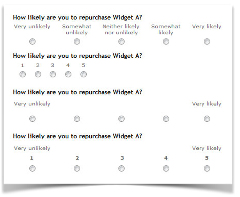The height and width of the screenshot is (197, 240).
Task: Pick radio under number 2 in second question
Action: [38, 75]
